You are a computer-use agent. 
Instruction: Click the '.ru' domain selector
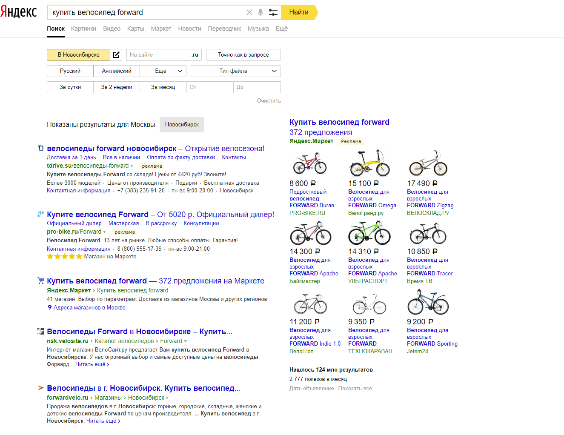point(195,55)
